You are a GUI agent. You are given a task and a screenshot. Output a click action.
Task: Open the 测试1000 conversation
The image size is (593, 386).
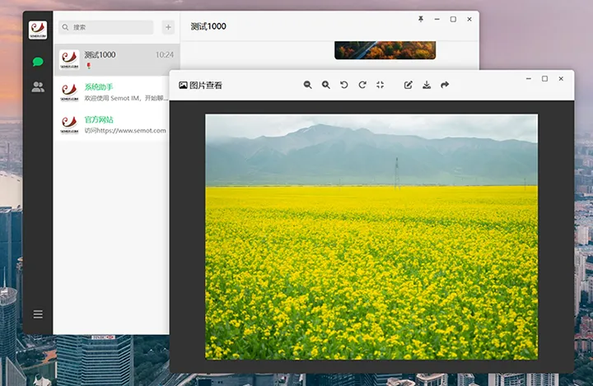pyautogui.click(x=116, y=59)
